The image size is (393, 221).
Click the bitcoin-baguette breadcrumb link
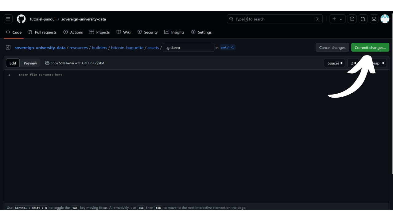click(127, 48)
